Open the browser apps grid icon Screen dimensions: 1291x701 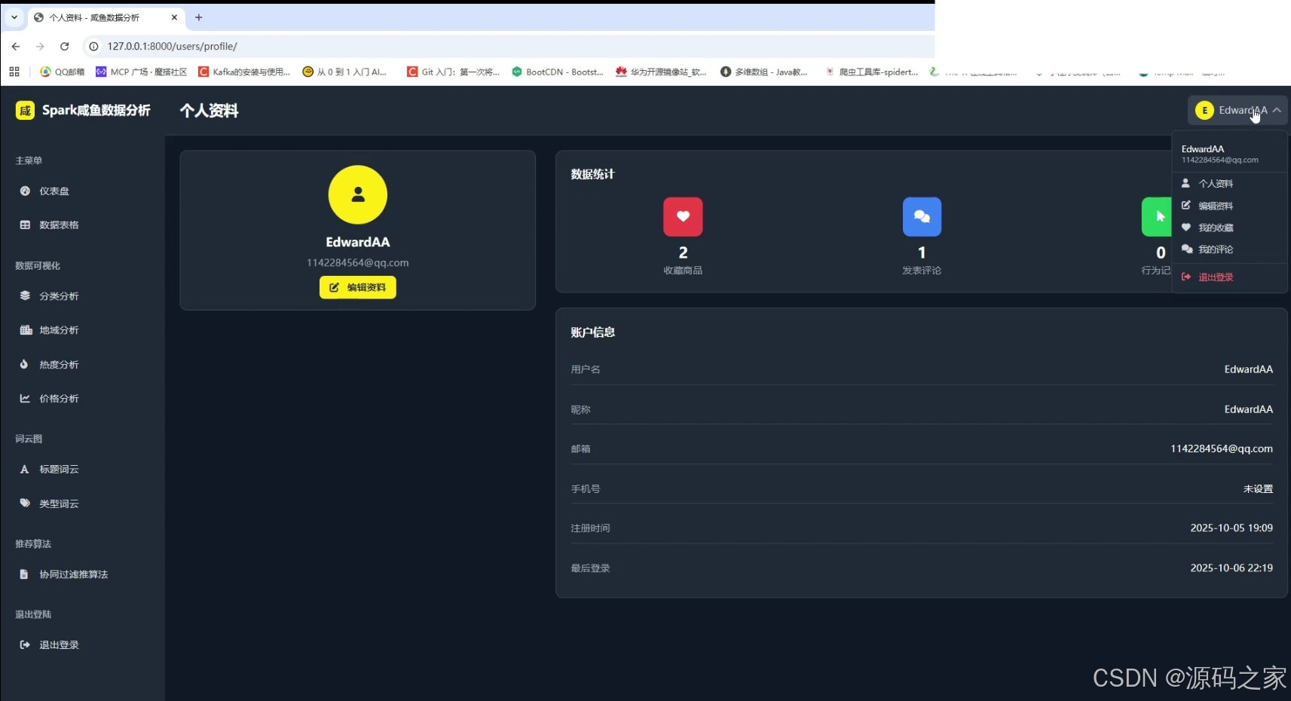(x=14, y=72)
